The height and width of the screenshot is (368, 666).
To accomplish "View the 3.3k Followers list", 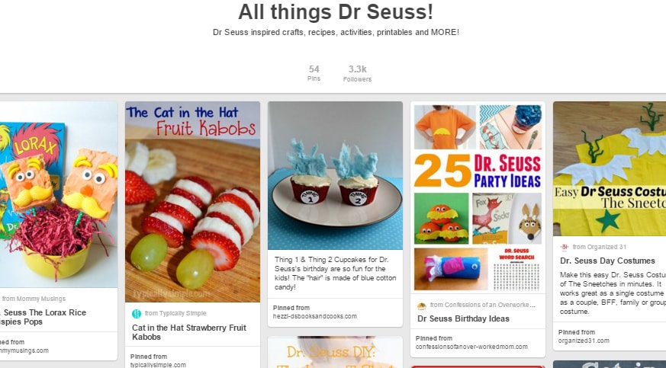I will pos(357,73).
